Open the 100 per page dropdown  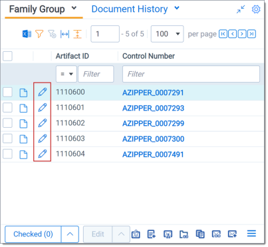pyautogui.click(x=167, y=34)
